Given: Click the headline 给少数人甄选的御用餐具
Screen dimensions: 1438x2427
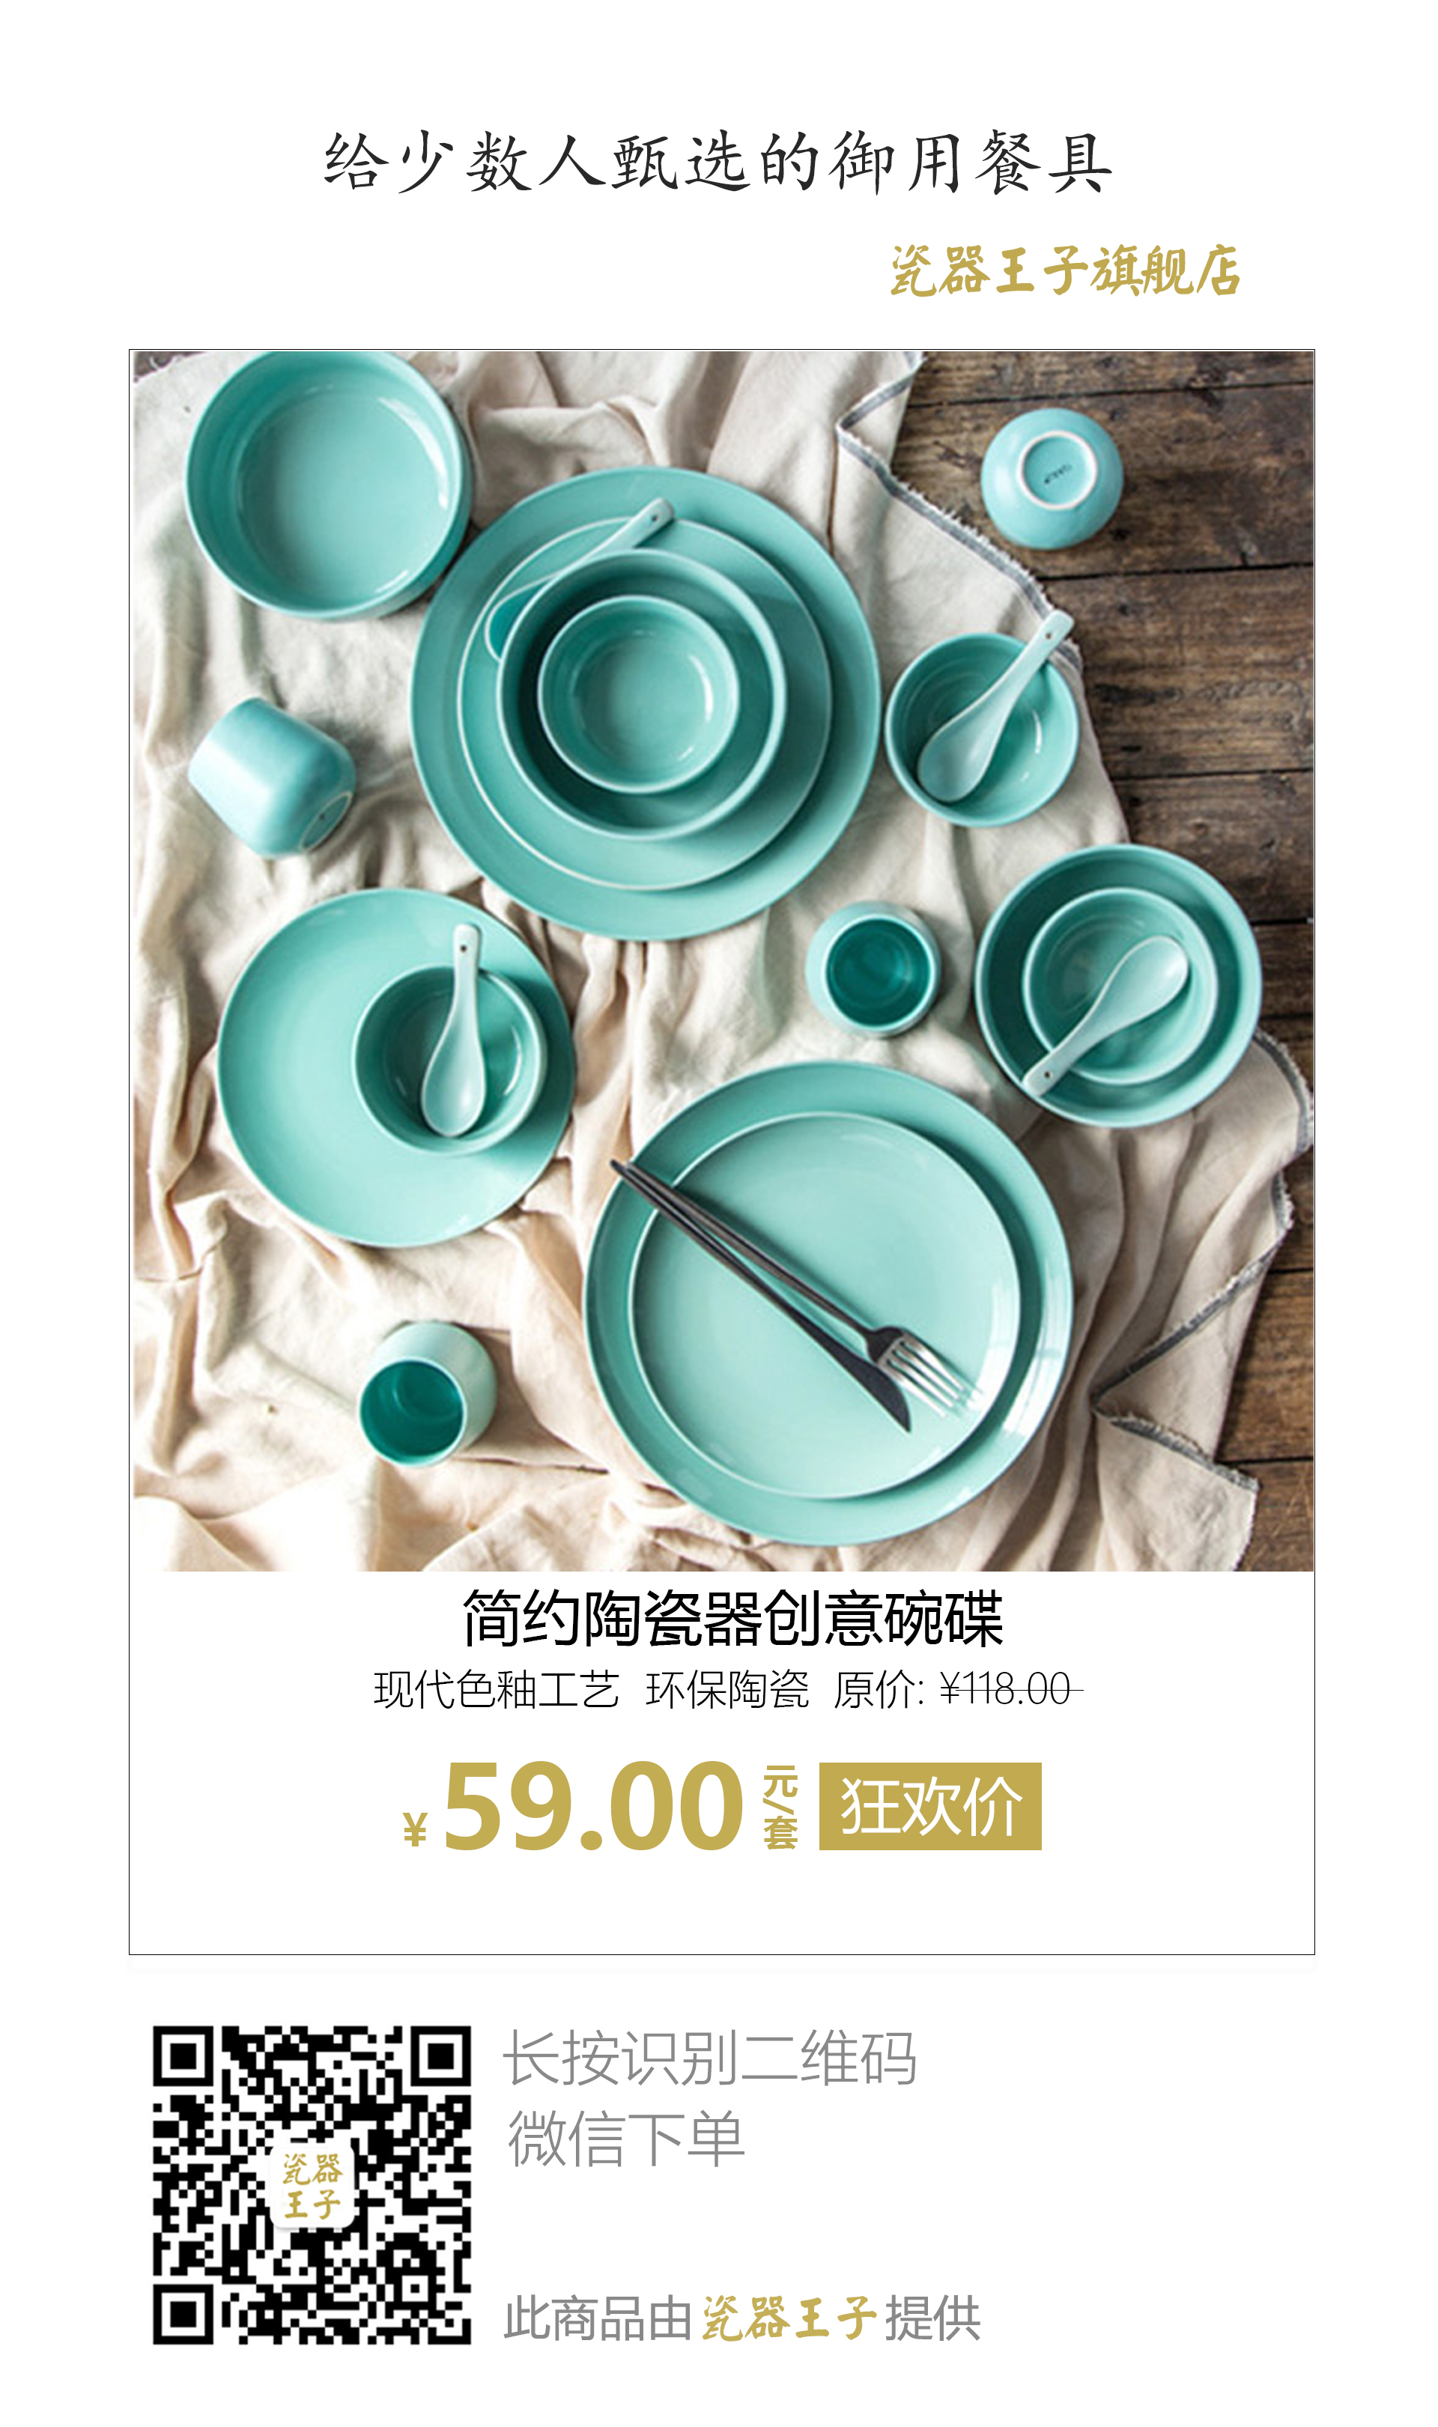Looking at the screenshot, I should pos(718,162).
